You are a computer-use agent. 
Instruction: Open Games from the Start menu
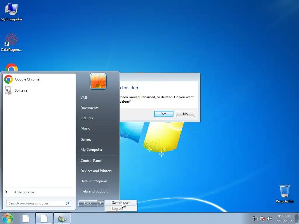(x=86, y=139)
